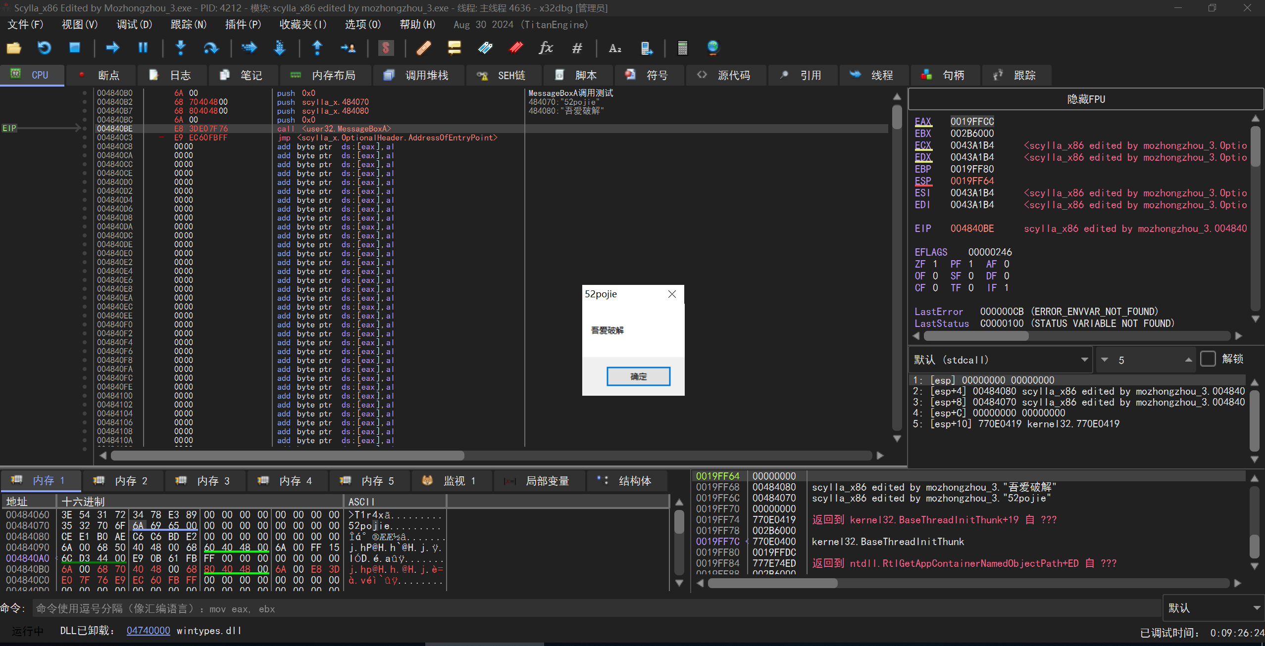
Task: Click the ESP register label
Action: coord(923,181)
